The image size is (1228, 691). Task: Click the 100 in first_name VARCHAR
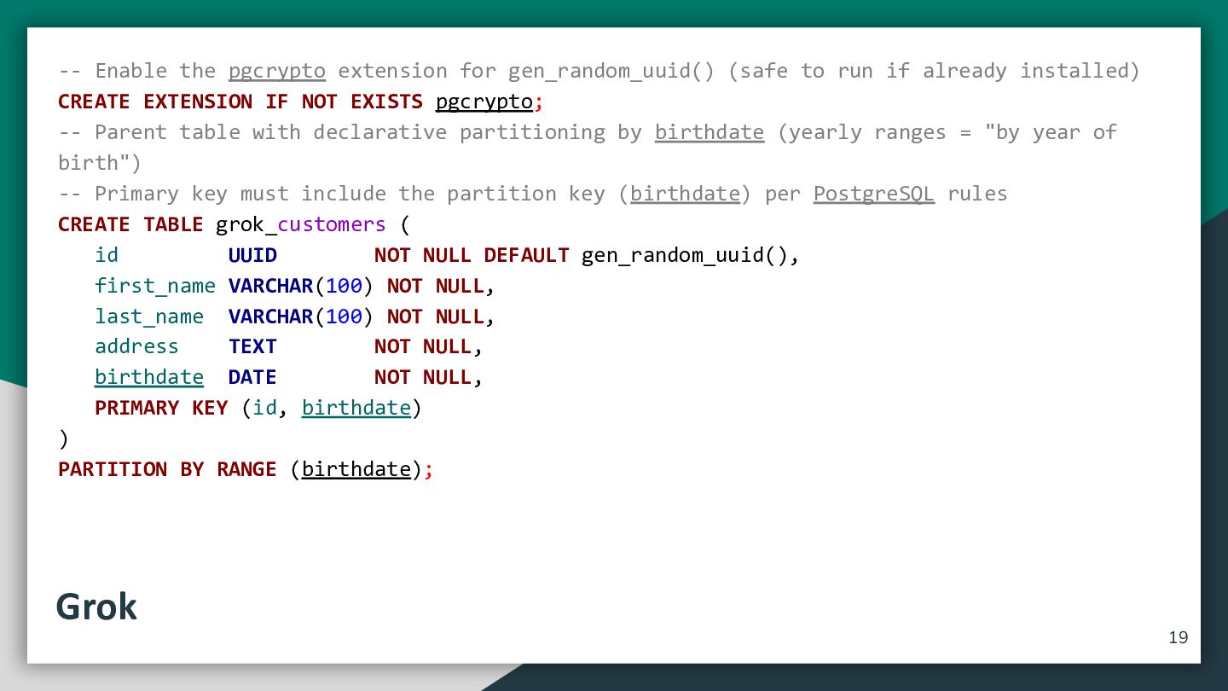coord(344,286)
